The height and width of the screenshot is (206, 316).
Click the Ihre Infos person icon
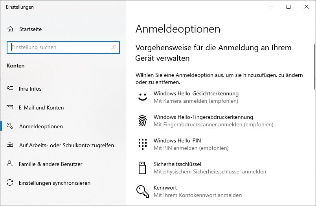10,89
